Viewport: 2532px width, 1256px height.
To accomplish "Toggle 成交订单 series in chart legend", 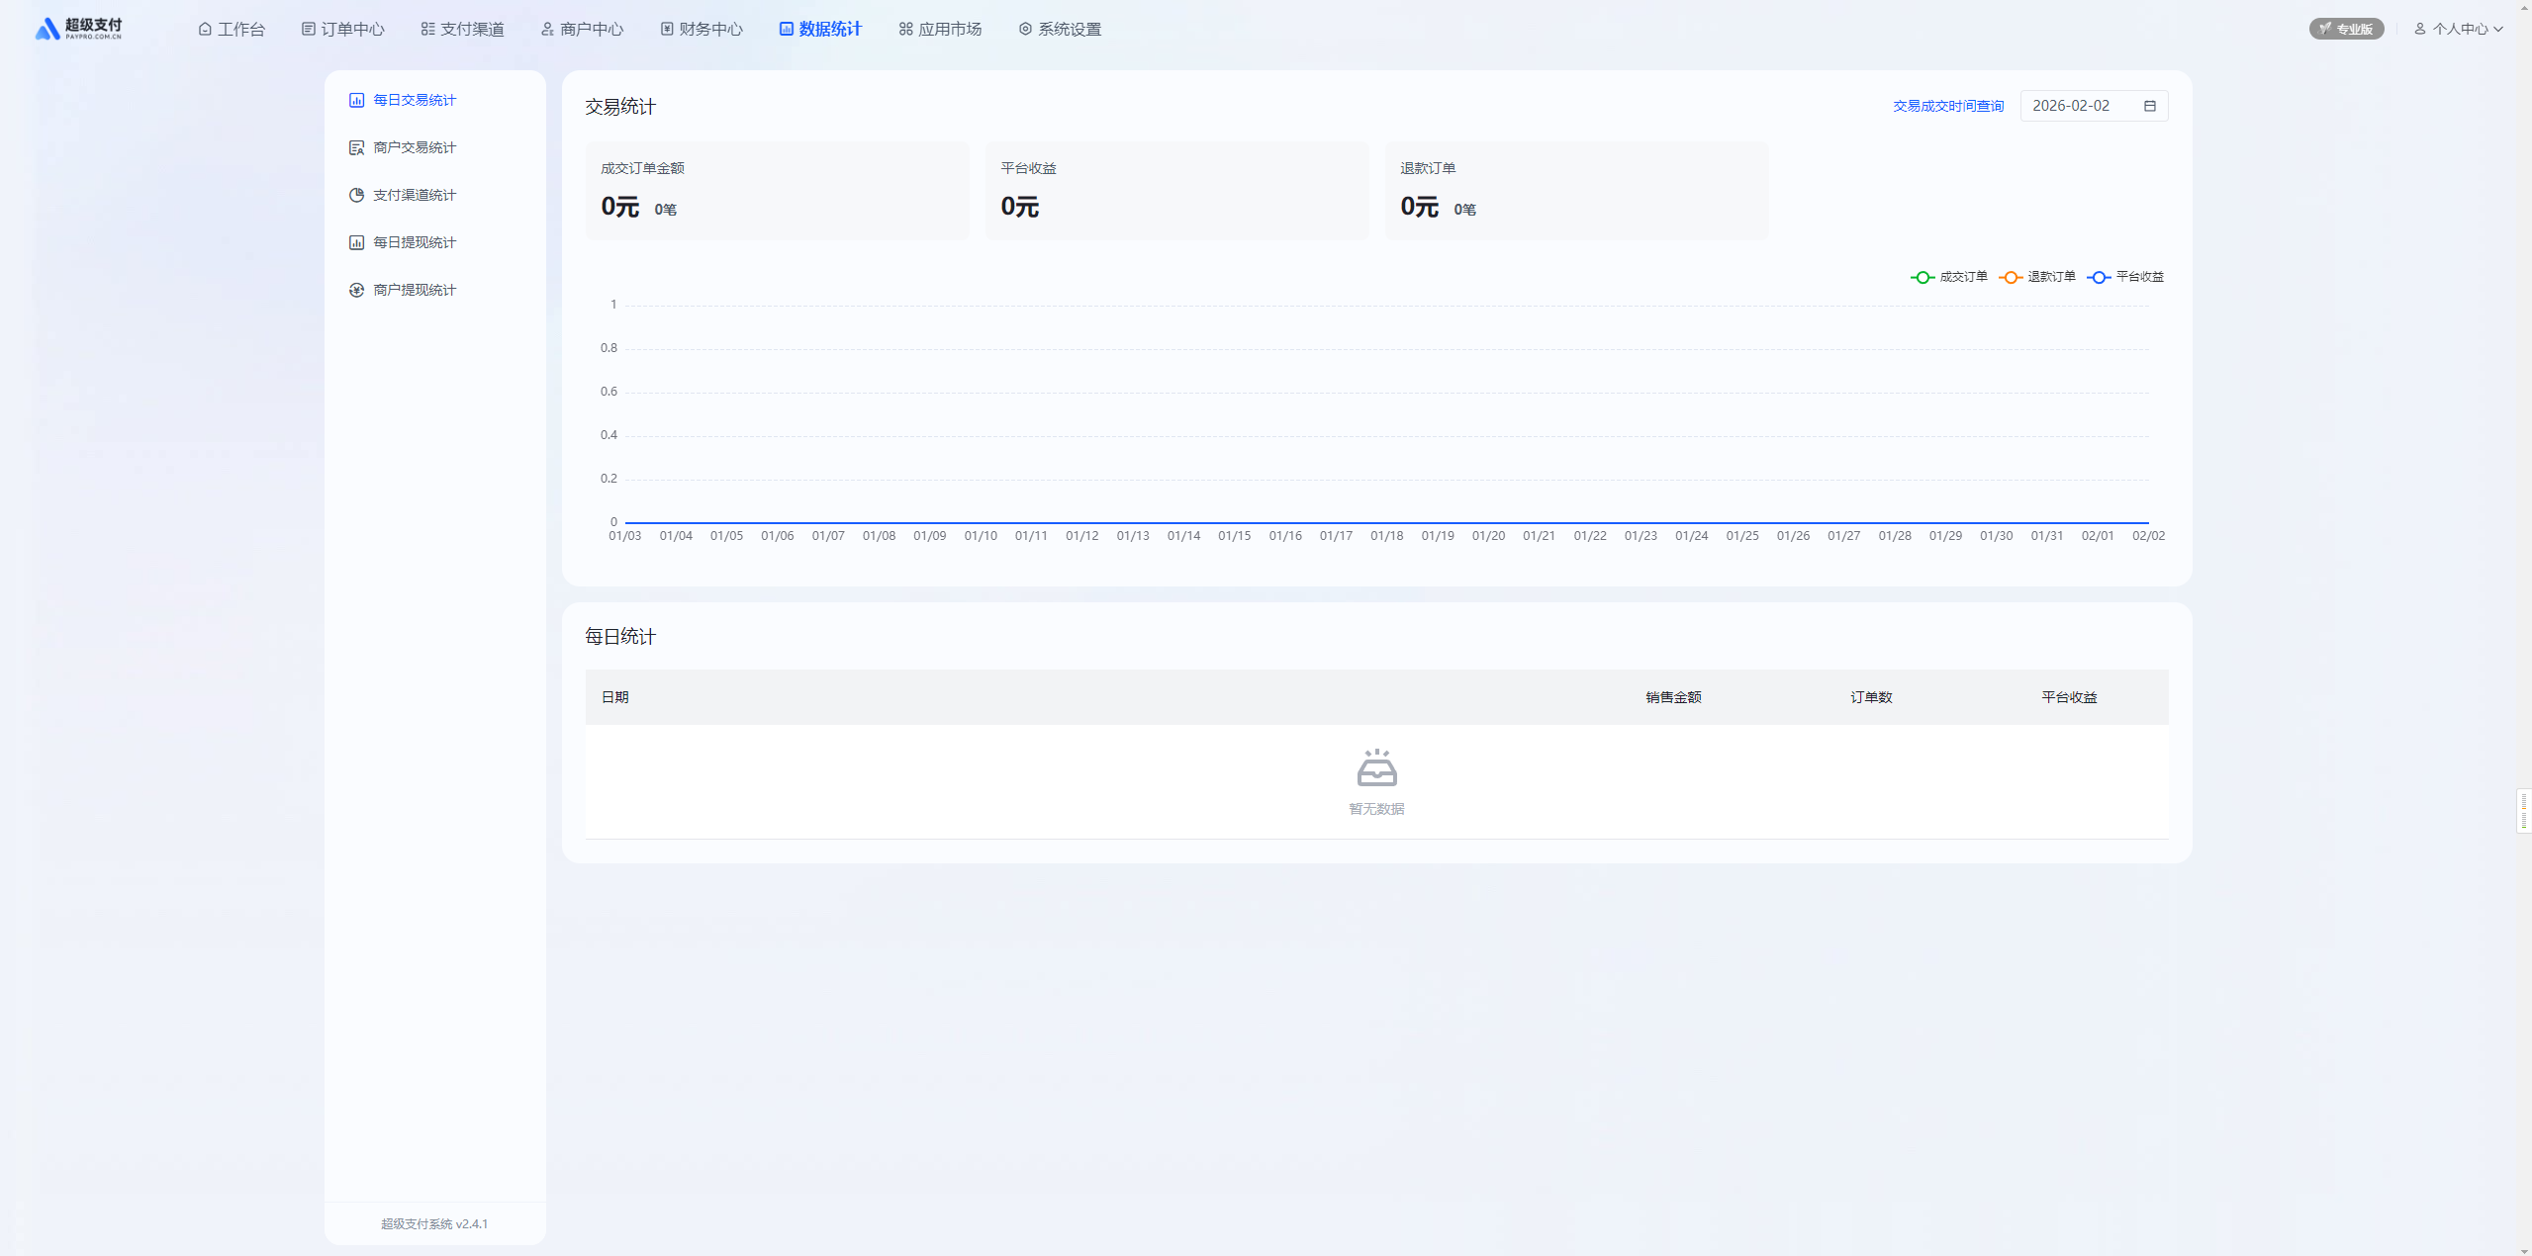I will 1948,277.
